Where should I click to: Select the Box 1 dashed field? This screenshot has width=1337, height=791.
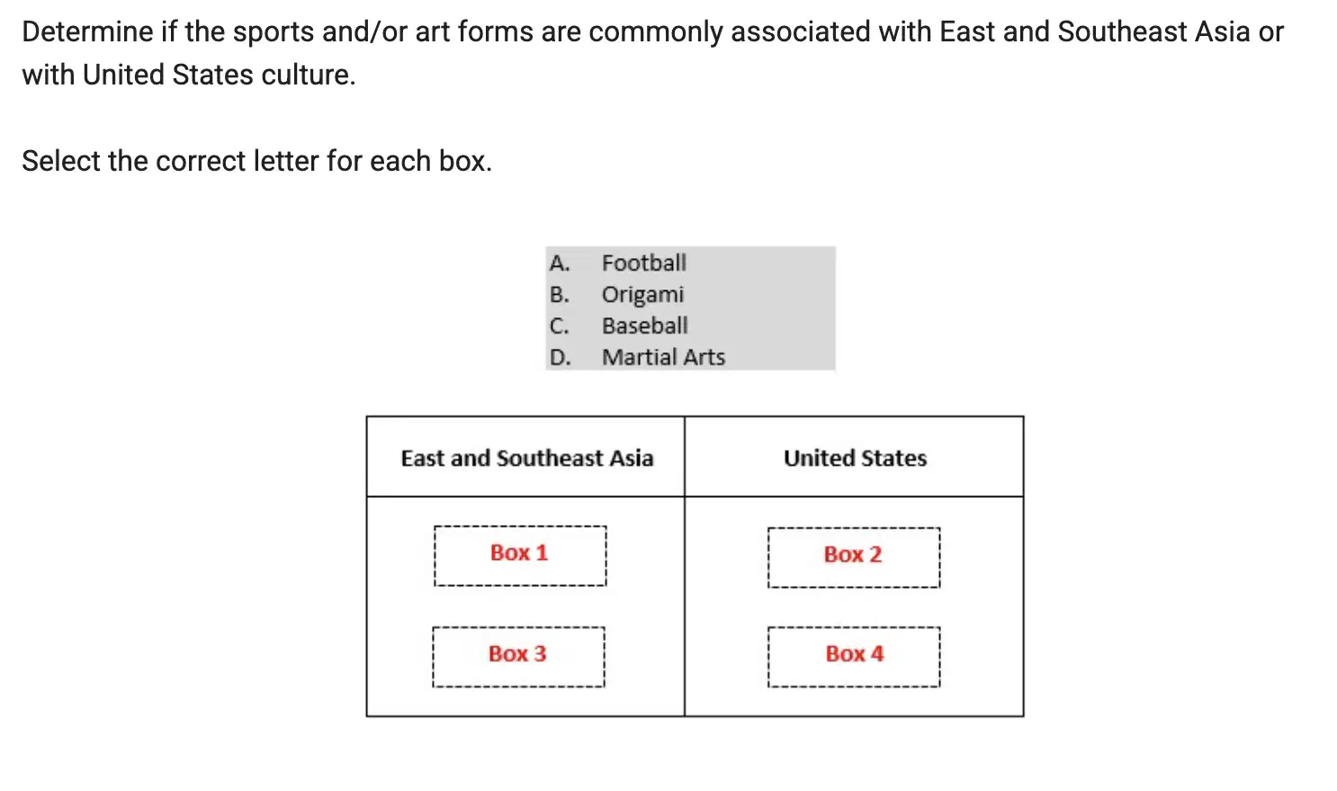(520, 555)
